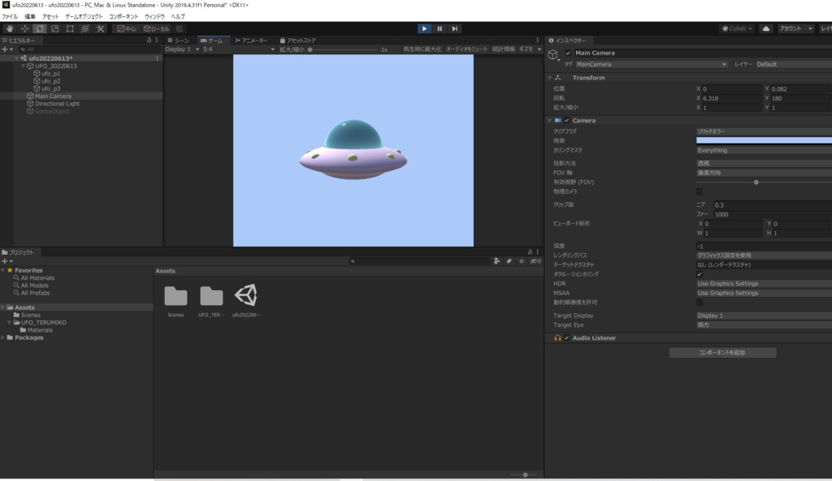832x481 pixels.
Task: Select the Scale tool
Action: point(54,28)
